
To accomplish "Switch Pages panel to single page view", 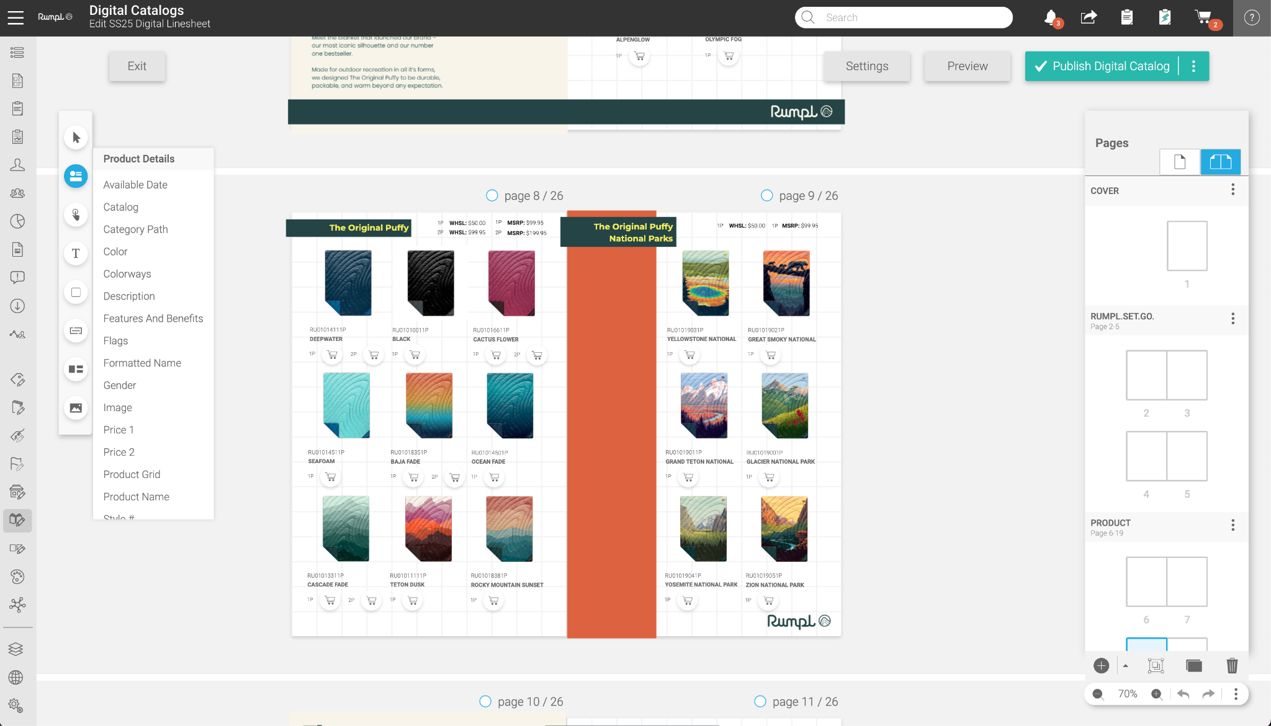I will 1180,162.
